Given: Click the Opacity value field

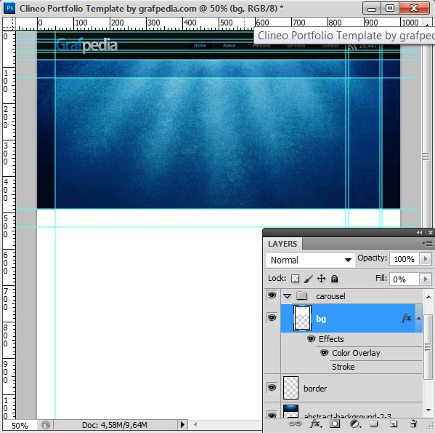Looking at the screenshot, I should tap(404, 259).
